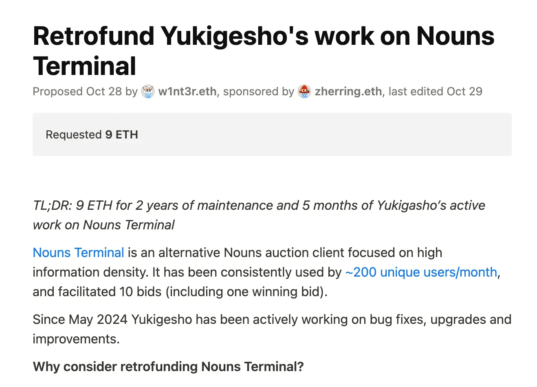Click the proposal title heading
Screen dimensions: 537x387
264,51
